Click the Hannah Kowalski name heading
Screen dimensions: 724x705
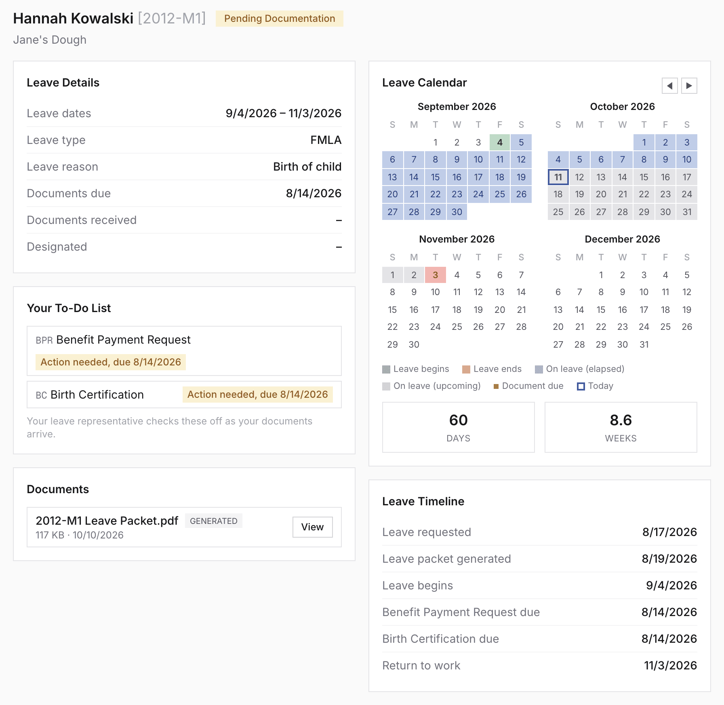coord(73,19)
